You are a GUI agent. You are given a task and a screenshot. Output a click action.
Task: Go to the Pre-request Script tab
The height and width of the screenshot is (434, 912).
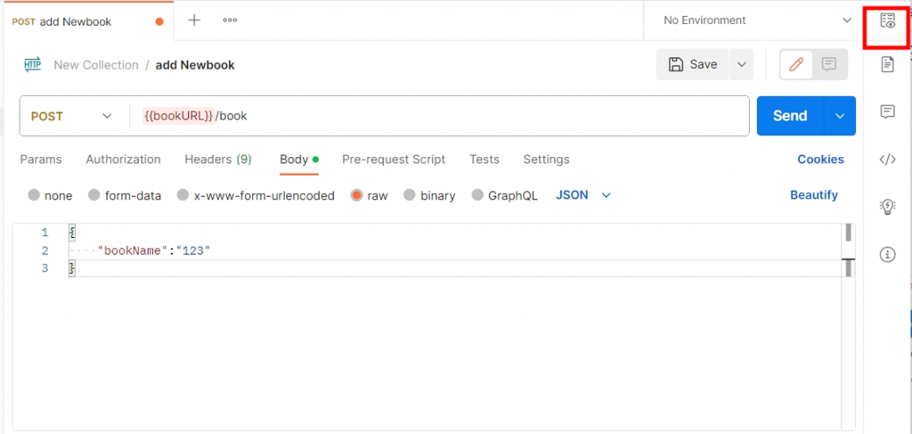coord(393,160)
